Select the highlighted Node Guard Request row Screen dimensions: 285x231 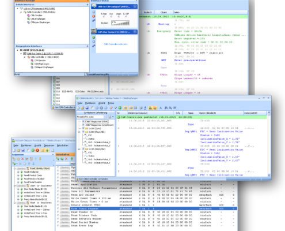[x=154, y=208]
